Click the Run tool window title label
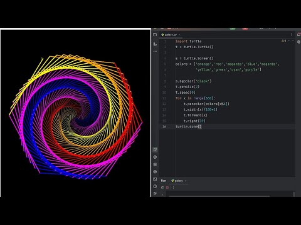301x225 pixels. [x=164, y=181]
